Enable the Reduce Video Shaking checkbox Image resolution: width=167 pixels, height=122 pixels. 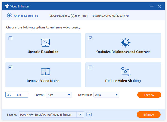pos(90,67)
